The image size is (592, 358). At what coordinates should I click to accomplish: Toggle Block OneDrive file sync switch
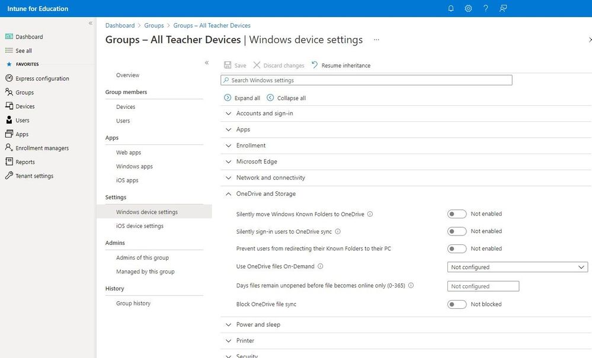point(457,304)
